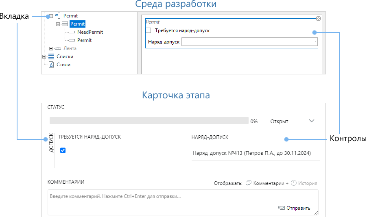Click the История clock icon
This screenshot has height=217, width=367.
(x=293, y=183)
